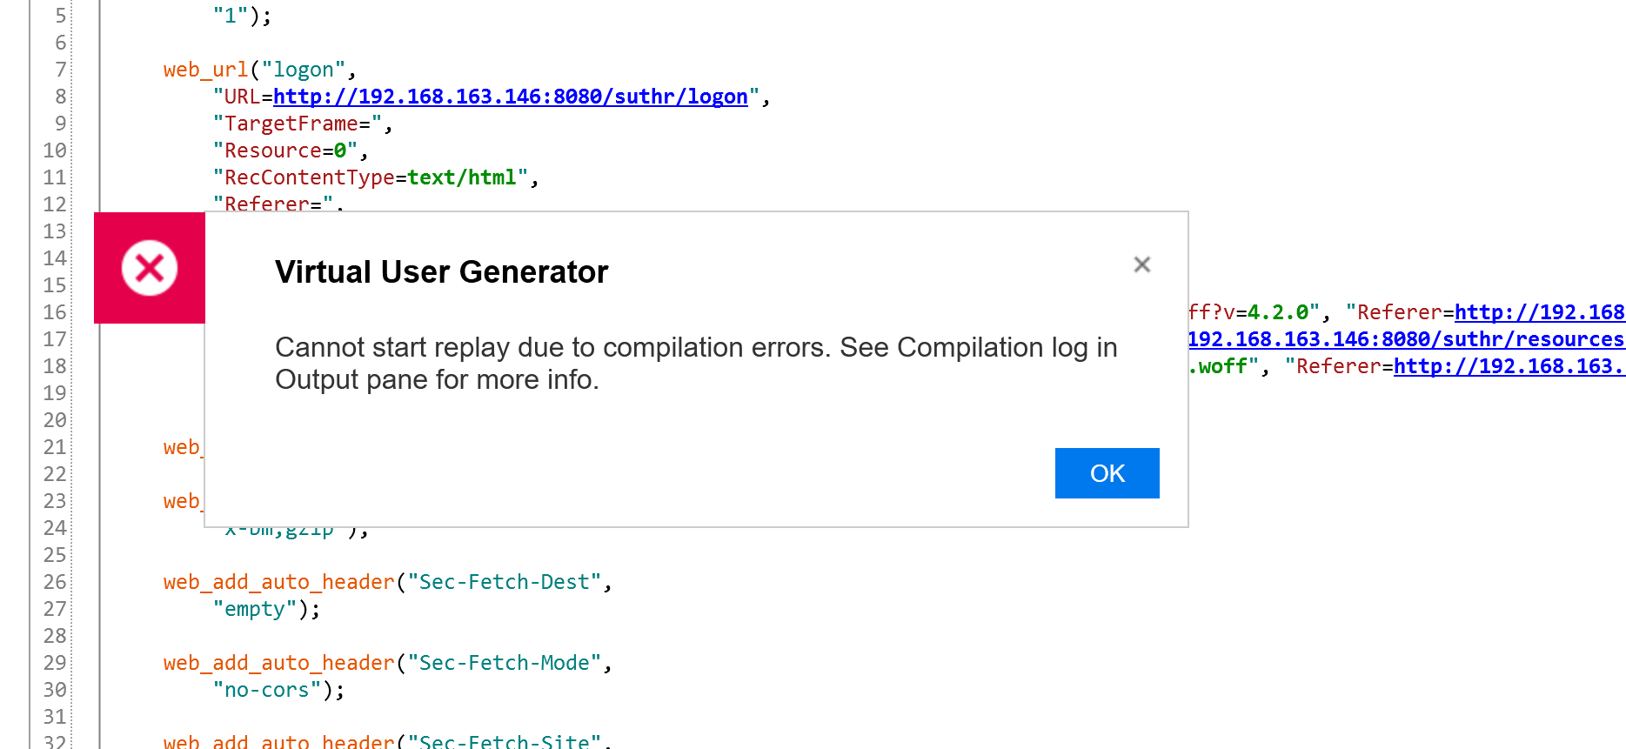1626x749 pixels.
Task: Click the RecContentType=text/html line
Action: pyautogui.click(x=376, y=177)
